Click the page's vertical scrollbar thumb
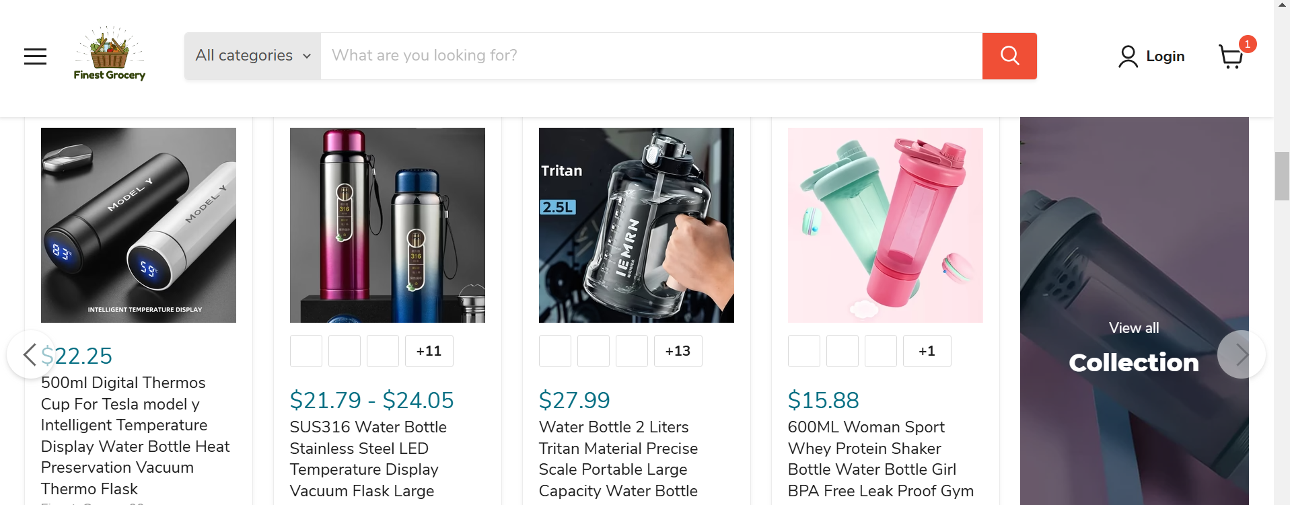 pyautogui.click(x=1281, y=176)
